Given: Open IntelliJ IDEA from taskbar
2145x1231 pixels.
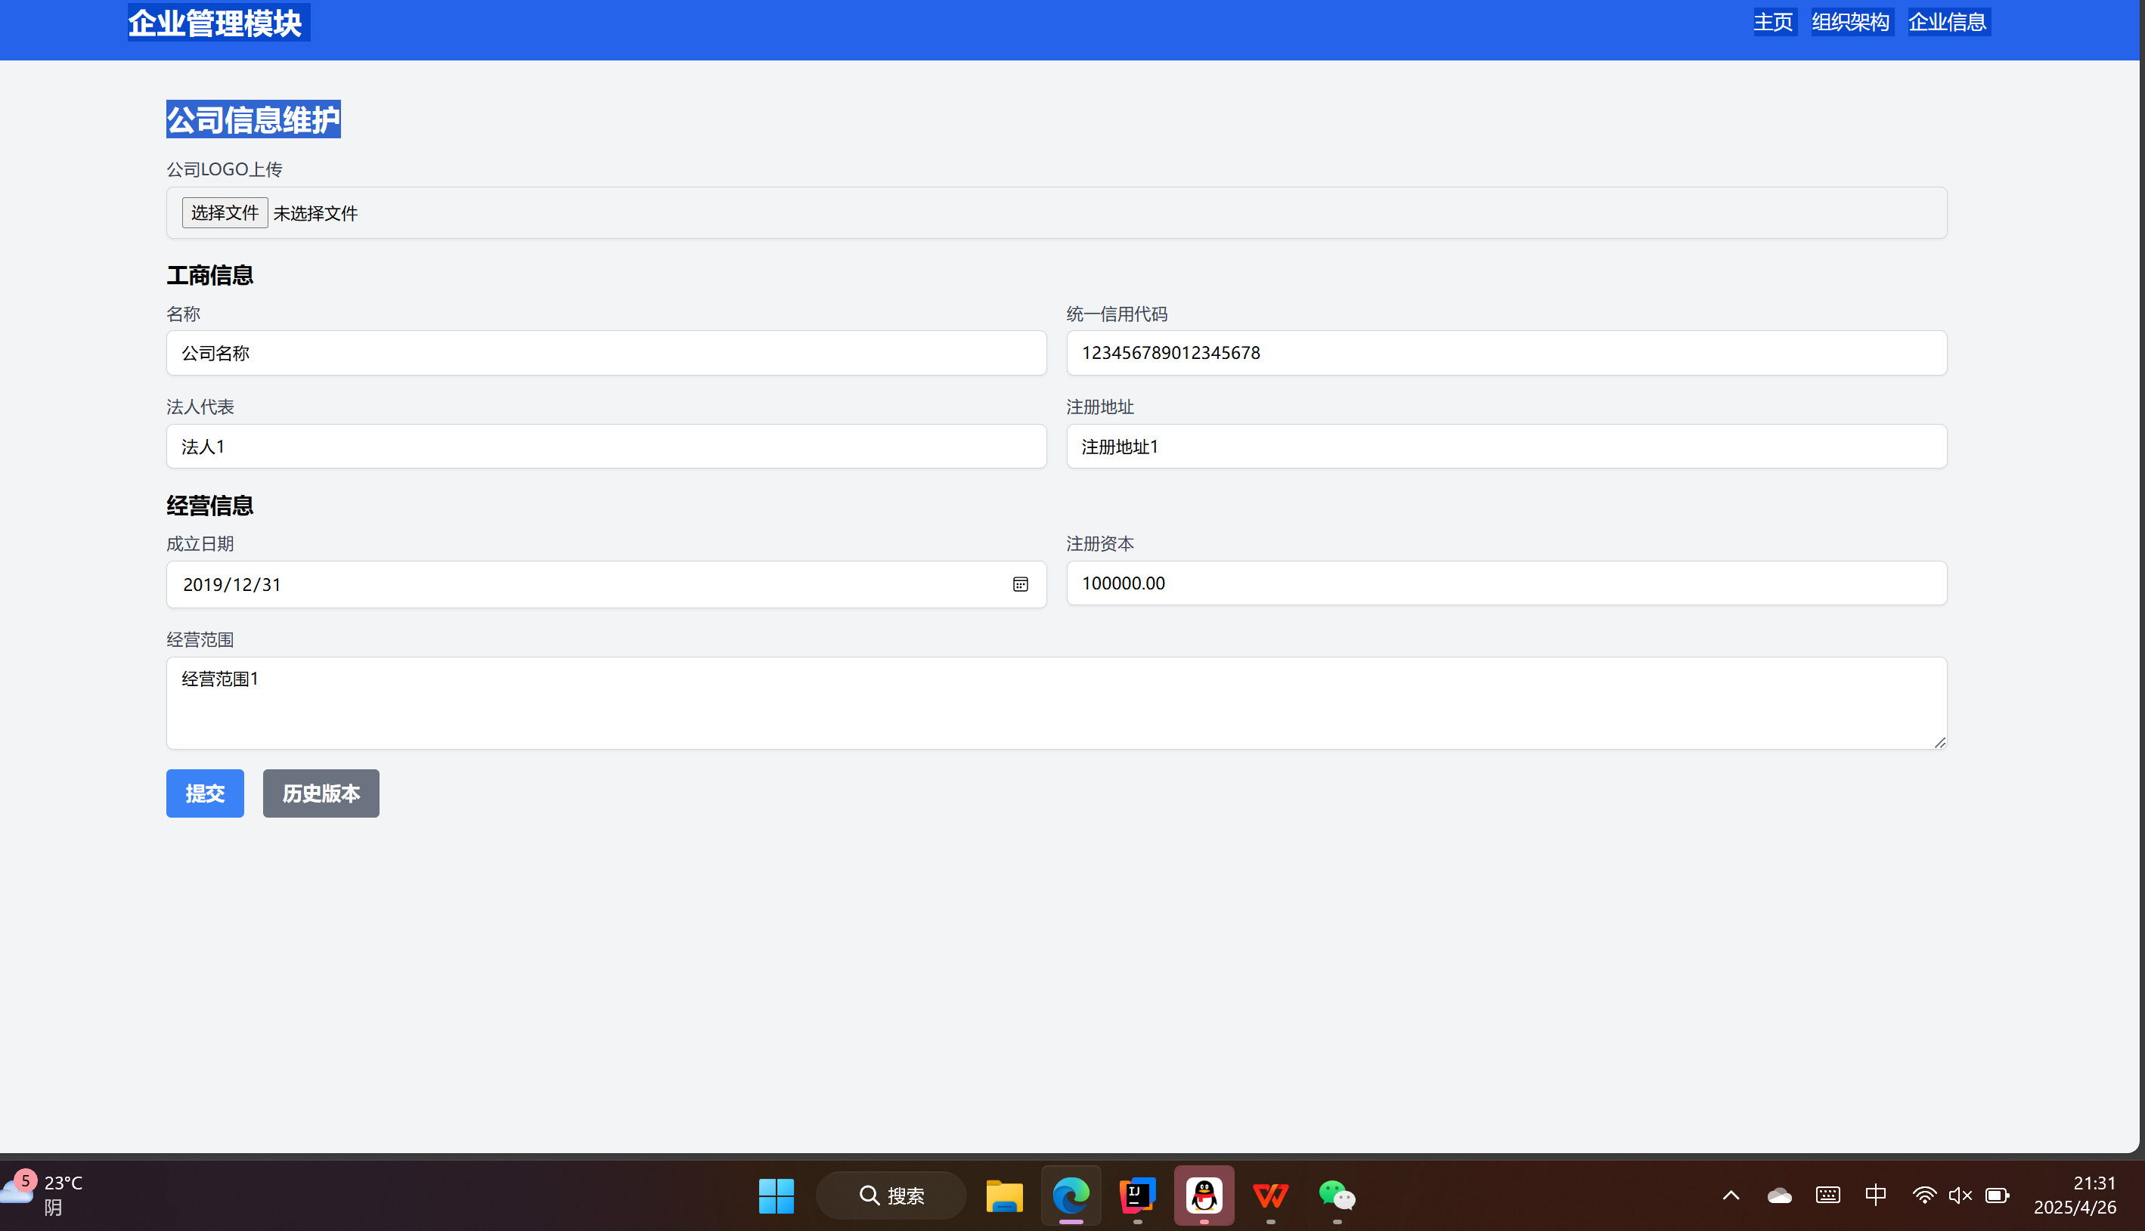Looking at the screenshot, I should coord(1138,1195).
